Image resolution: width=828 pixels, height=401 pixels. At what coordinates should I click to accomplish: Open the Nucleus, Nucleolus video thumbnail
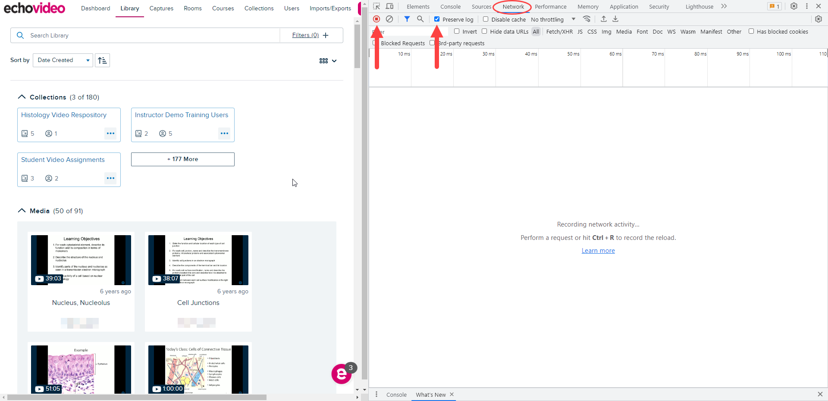click(81, 260)
